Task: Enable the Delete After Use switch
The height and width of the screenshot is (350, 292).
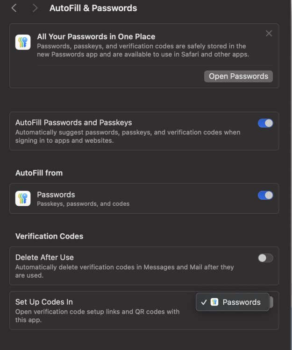Action: [265, 258]
